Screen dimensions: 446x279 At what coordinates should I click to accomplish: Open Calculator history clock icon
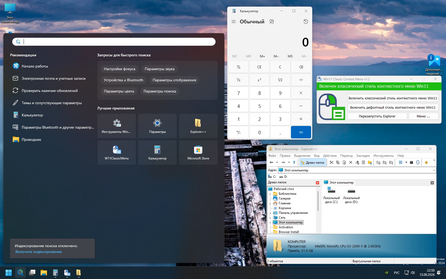coord(306,22)
